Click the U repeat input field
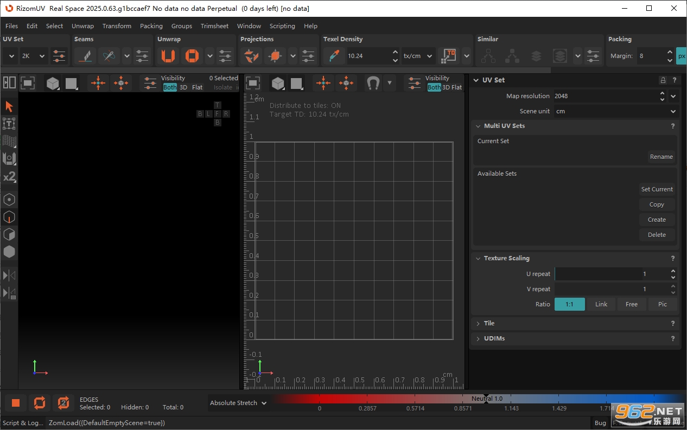The image size is (687, 430). point(612,274)
